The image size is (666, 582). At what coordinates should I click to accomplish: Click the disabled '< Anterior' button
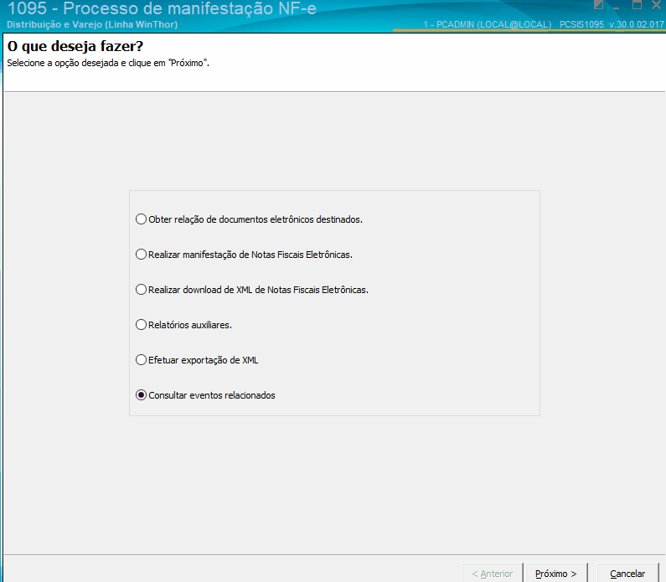click(492, 574)
